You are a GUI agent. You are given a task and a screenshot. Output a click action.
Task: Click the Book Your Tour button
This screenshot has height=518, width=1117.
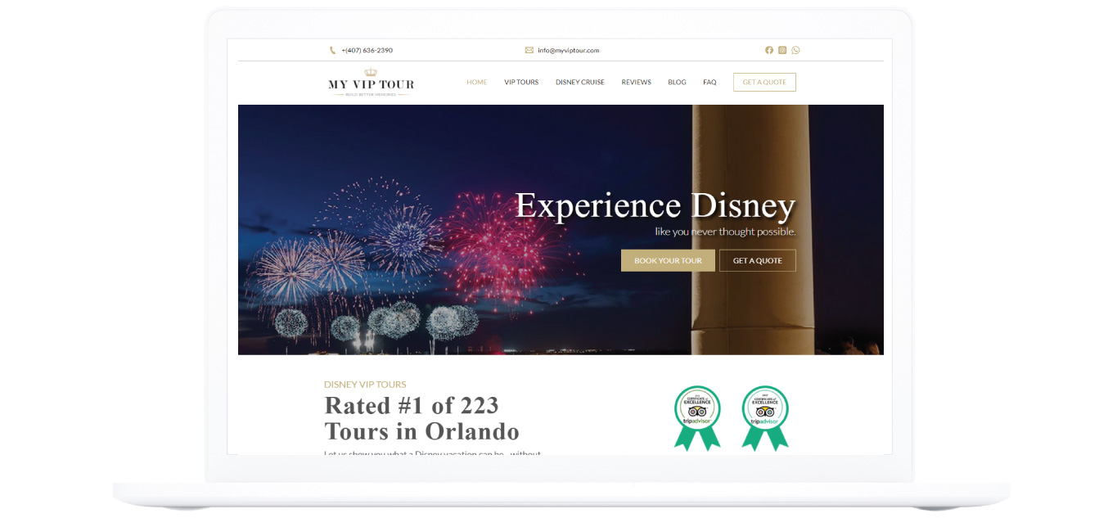tap(668, 260)
